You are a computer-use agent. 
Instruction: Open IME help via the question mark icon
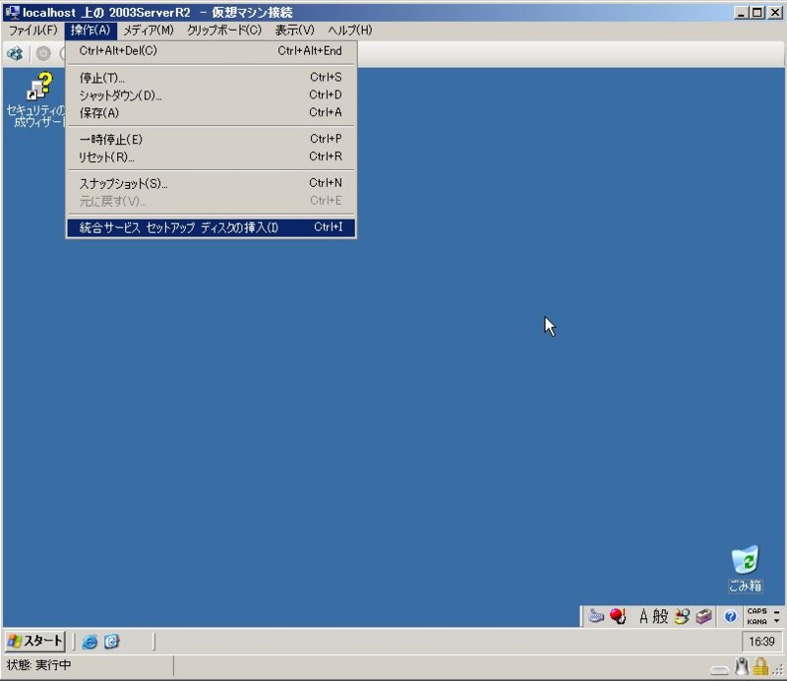coord(731,616)
